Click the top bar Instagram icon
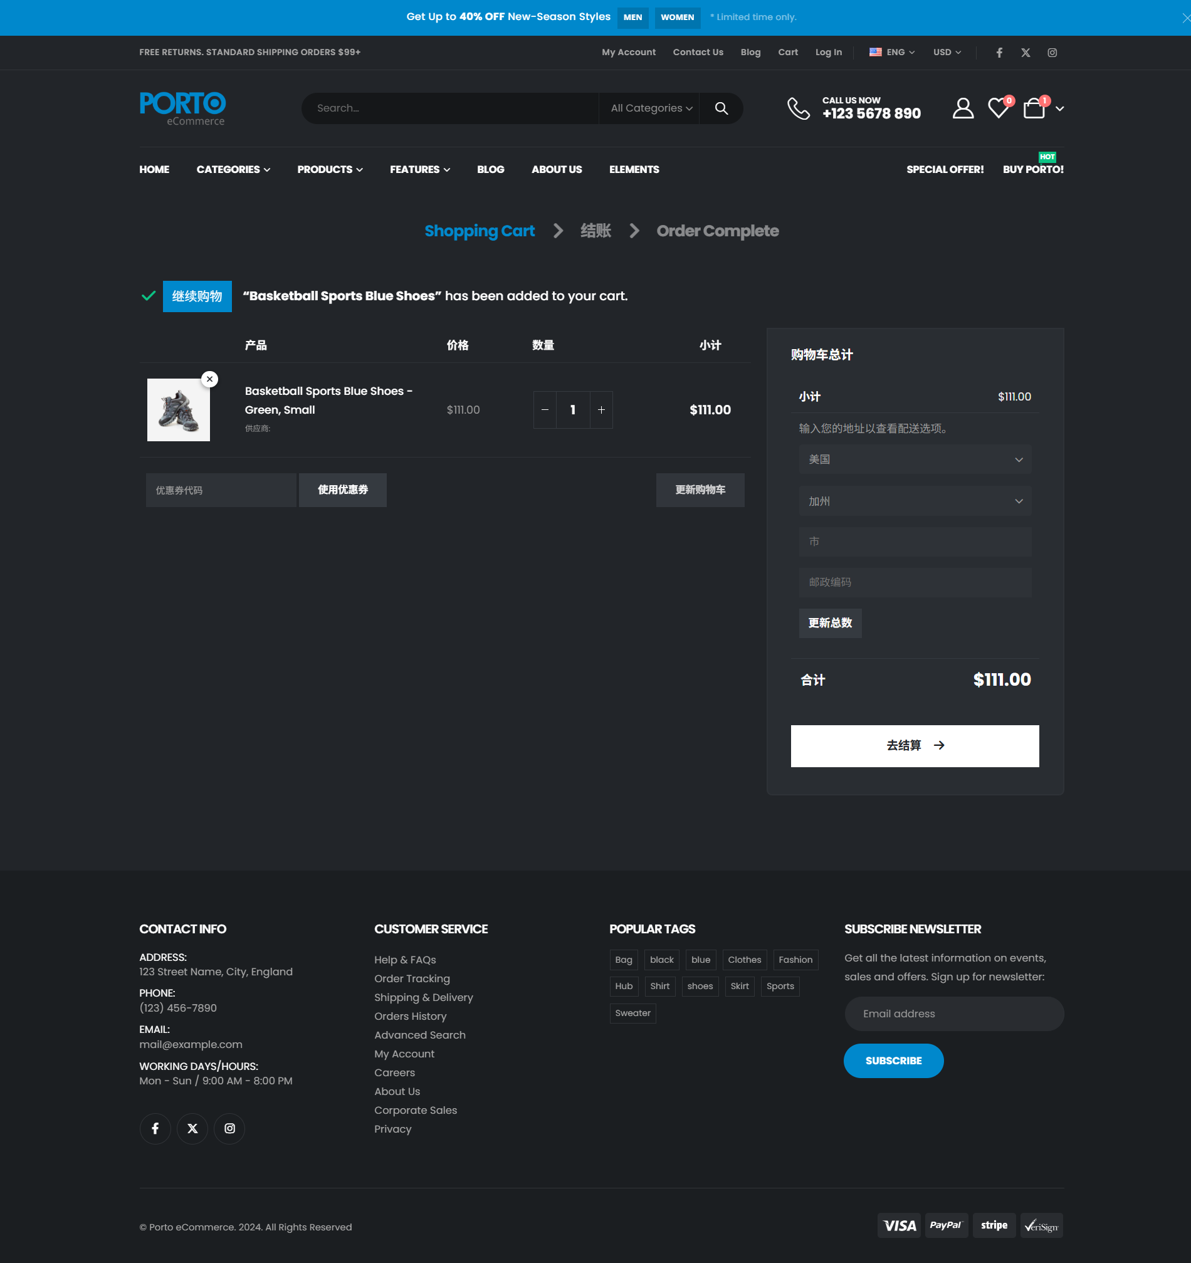 point(1052,53)
